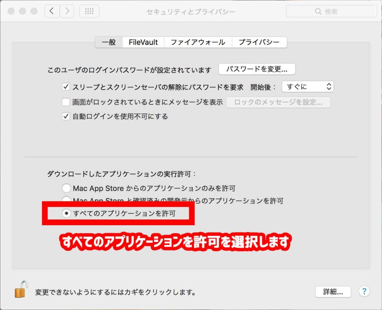Toggle password required after sleep checkbox
Viewport: 382px width, 310px height.
66,87
